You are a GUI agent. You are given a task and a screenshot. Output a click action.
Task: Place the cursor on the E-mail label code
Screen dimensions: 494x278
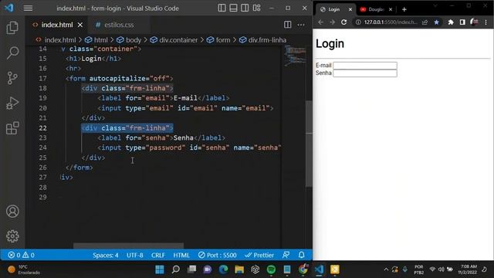(164, 98)
